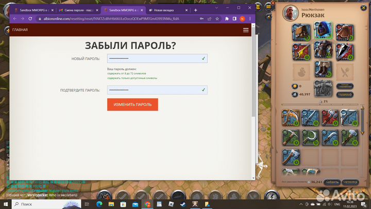Open the tab search chevron dropdown
This screenshot has height=209, width=371.
[216, 8]
